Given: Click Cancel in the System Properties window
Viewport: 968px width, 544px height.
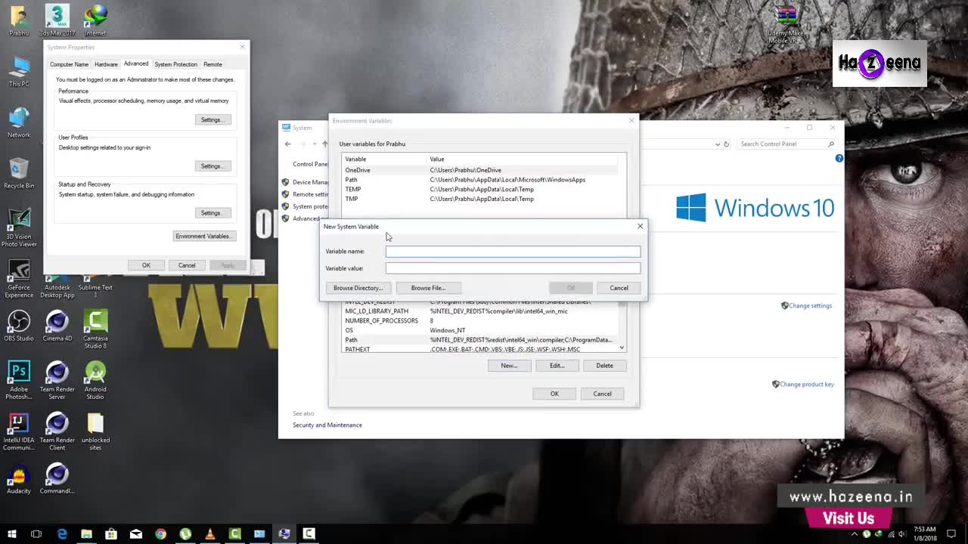Looking at the screenshot, I should tap(187, 265).
